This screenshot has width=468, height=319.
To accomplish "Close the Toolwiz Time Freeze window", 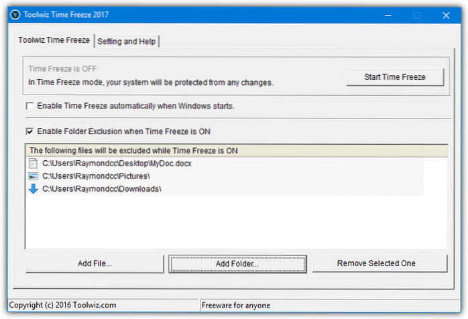I will tap(445, 15).
